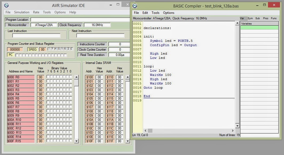This screenshot has width=284, height=155.
Task: Open the Tools menu in AVR Simulator IDE
Action: click(47, 12)
